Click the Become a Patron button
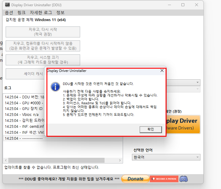The width and height of the screenshot is (221, 189). (164, 179)
